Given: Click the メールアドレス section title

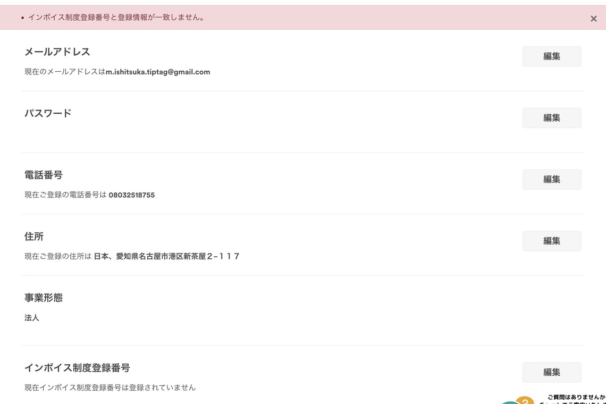Looking at the screenshot, I should coord(57,52).
